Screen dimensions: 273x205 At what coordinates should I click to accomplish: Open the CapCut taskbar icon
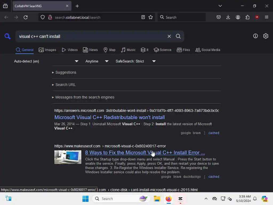click(180, 199)
